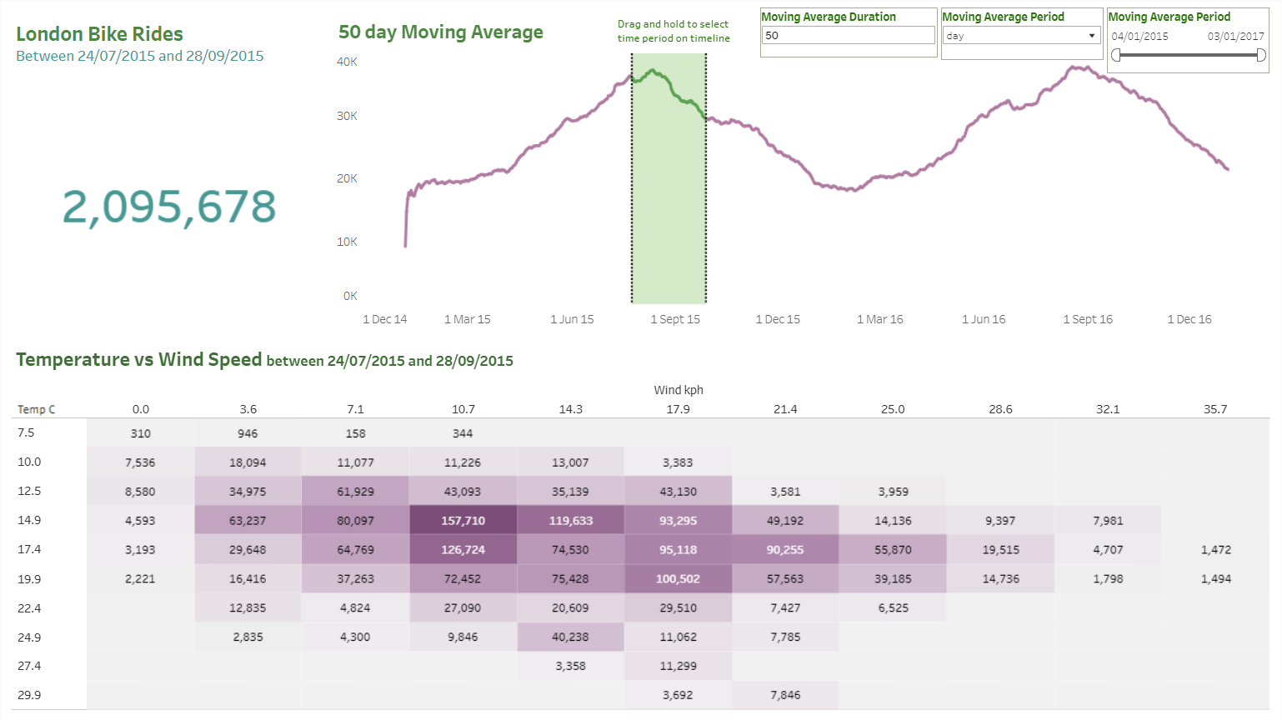Select heatmap cell 57,563
Image resolution: width=1282 pixels, height=720 pixels.
point(785,578)
